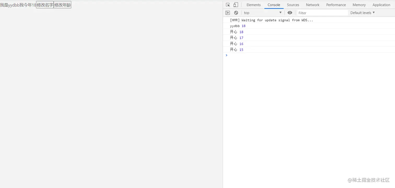Focus the console Filter input field

(323, 13)
